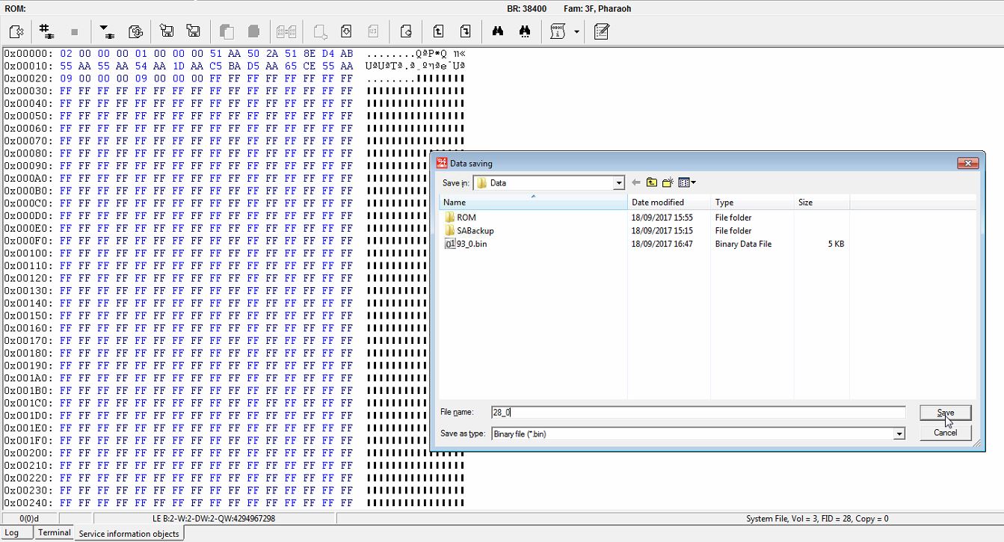
Task: Click the '18/09/2017 15:15' date cell
Action: tap(662, 231)
